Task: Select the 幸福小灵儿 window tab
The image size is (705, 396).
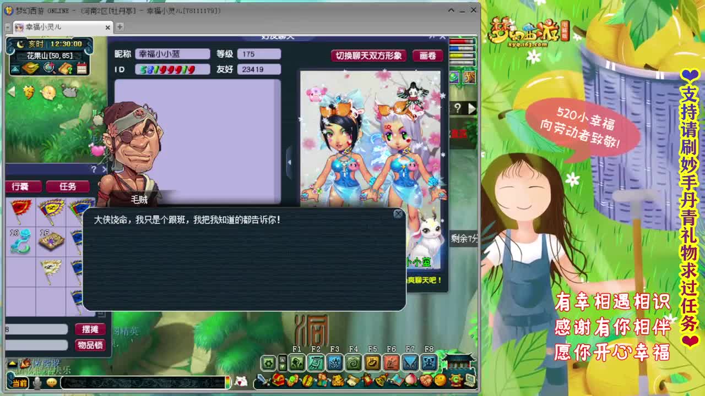Action: (63, 26)
